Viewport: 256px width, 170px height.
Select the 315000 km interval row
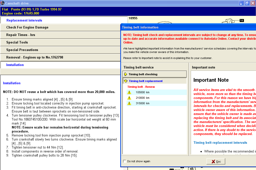point(156,103)
